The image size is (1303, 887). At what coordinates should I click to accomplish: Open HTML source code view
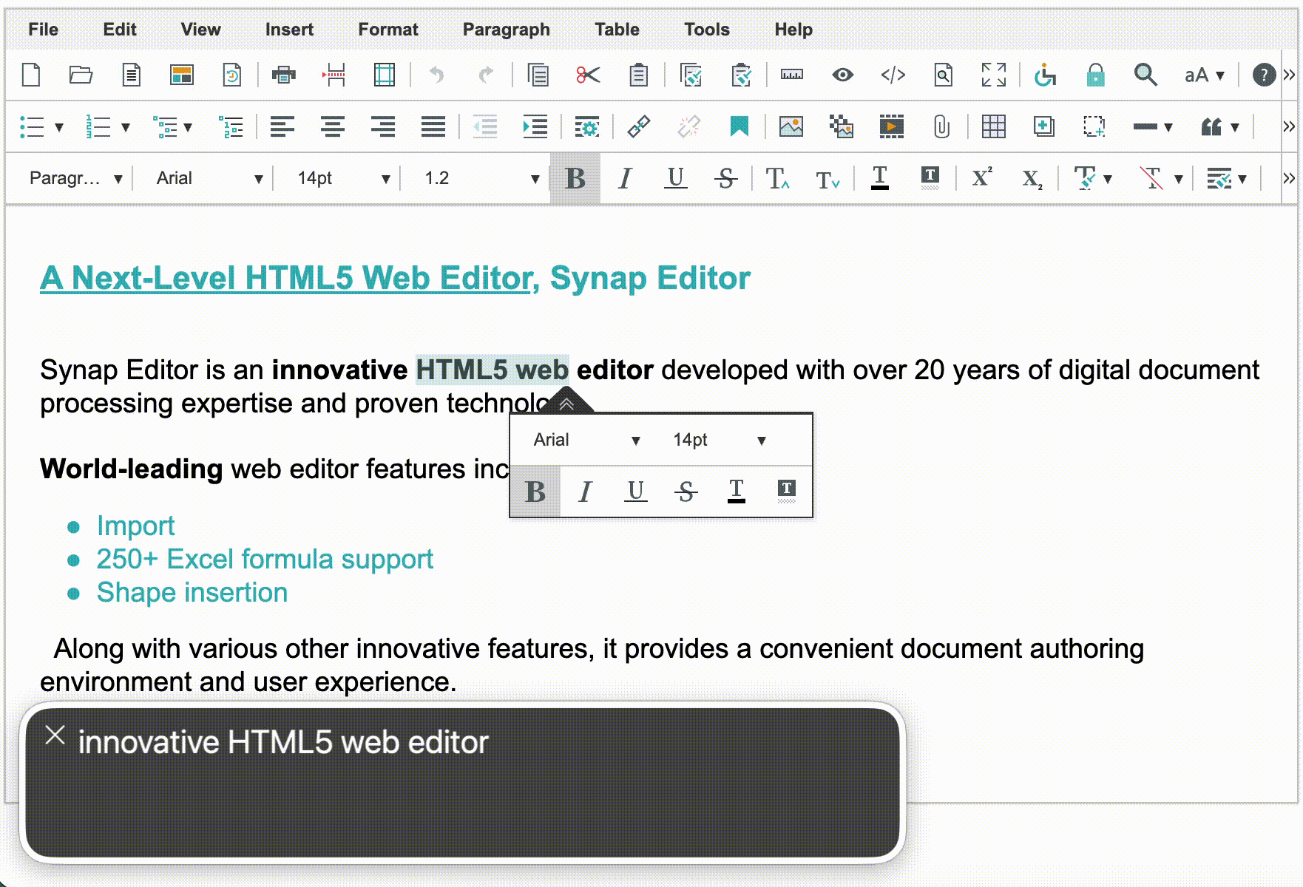[x=893, y=75]
